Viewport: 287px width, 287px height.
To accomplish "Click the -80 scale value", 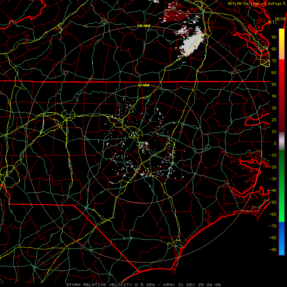I will coord(273,238).
